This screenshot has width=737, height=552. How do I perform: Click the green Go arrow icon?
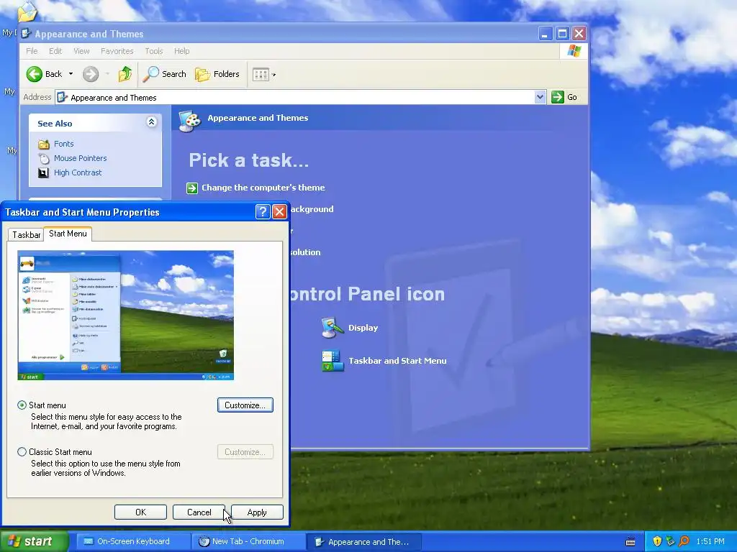(x=558, y=97)
